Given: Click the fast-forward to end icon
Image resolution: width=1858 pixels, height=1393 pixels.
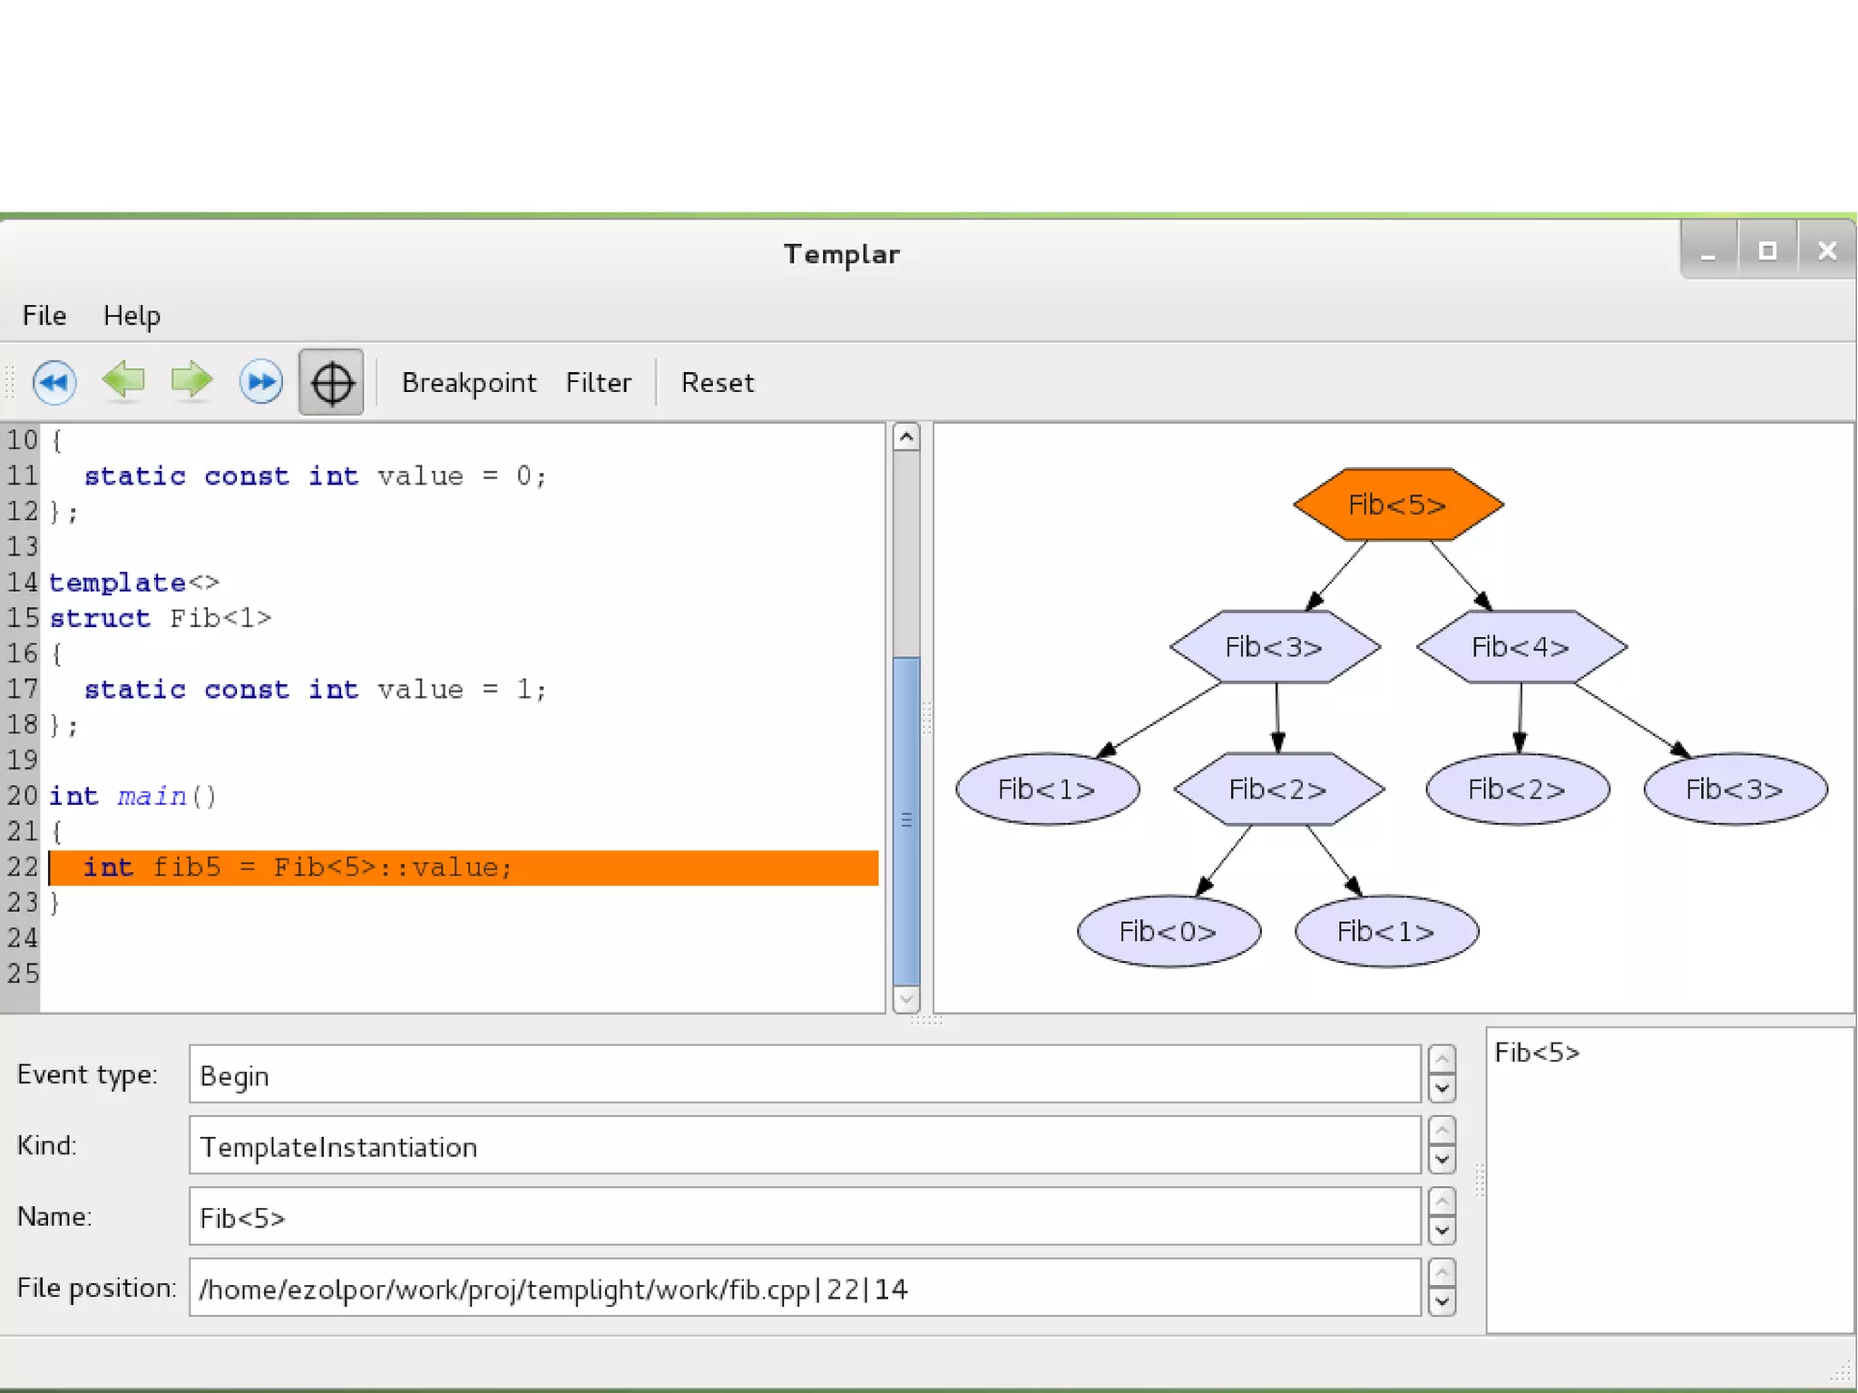Looking at the screenshot, I should [261, 382].
